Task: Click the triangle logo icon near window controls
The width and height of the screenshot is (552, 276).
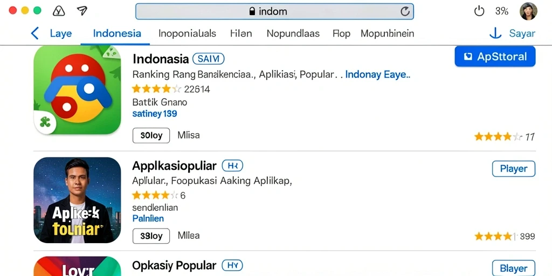Action: pos(59,11)
